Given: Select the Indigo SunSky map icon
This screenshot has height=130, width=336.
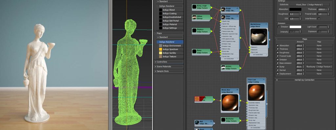Looking at the screenshot, I should (160, 53).
